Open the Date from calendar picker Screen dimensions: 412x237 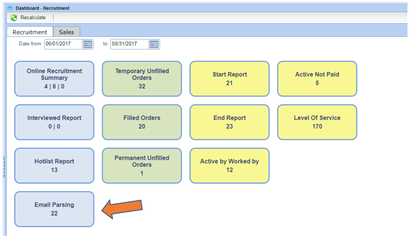[88, 44]
